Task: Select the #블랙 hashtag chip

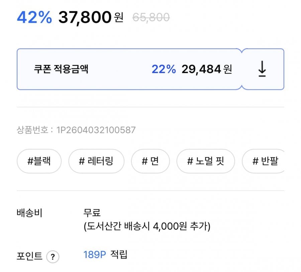Action: (39, 161)
